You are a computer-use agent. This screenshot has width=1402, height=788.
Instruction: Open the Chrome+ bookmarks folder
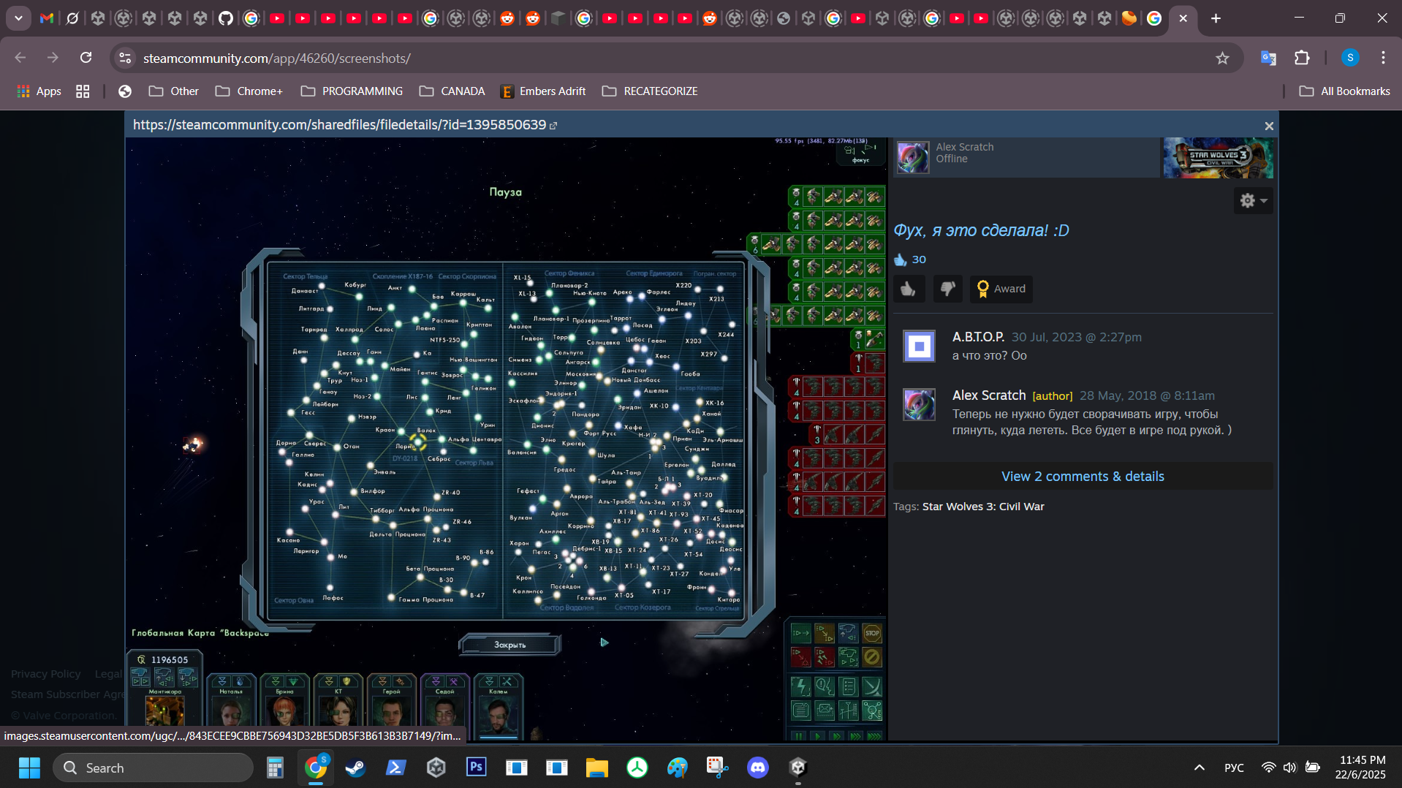click(x=249, y=91)
